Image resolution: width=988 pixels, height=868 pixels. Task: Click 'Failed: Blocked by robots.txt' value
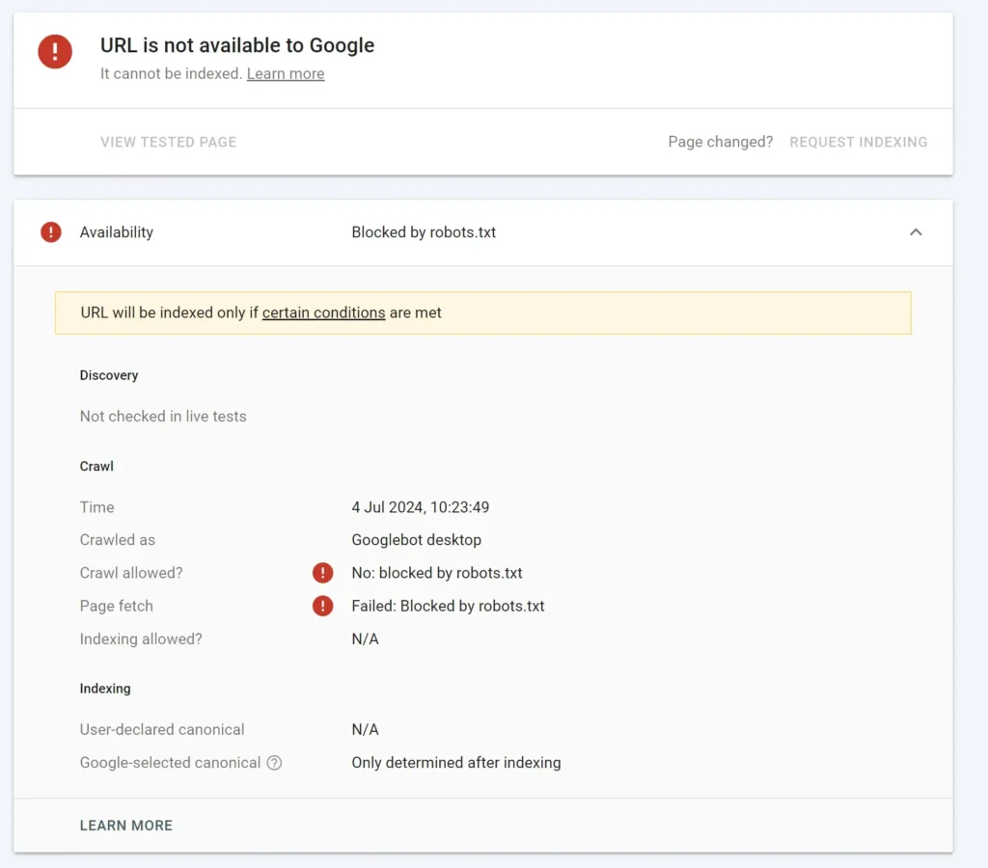448,606
